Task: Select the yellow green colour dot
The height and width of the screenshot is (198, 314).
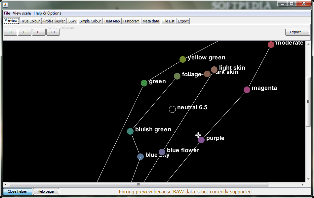Action: [x=183, y=59]
